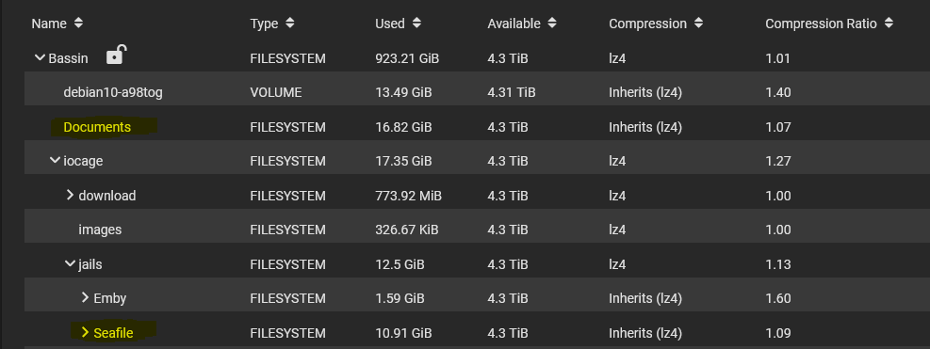The height and width of the screenshot is (349, 930).
Task: Click the Compression Ratio column header
Action: pos(821,24)
